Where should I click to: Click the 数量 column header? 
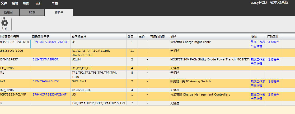[x=132, y=37]
